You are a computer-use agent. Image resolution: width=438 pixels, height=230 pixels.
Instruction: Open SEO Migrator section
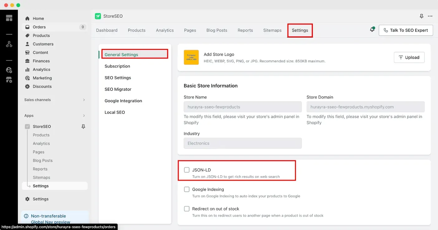pos(118,89)
